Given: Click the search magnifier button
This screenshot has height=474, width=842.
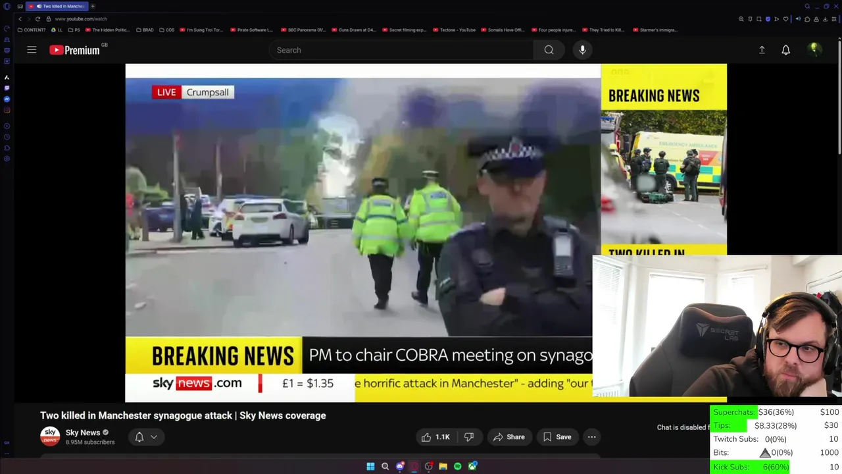Looking at the screenshot, I should (x=549, y=50).
